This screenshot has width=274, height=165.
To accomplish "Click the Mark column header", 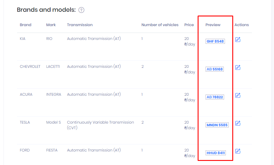I will [x=51, y=25].
